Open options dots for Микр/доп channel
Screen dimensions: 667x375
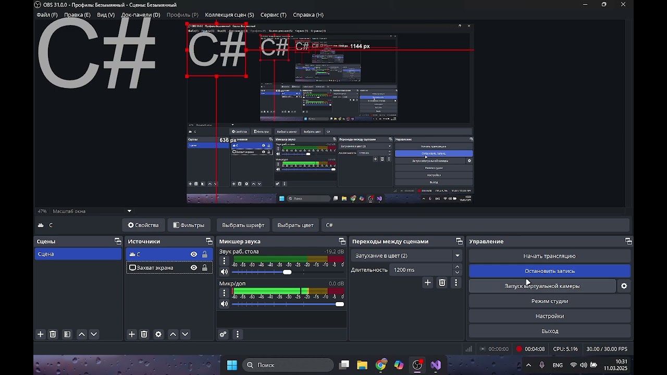pyautogui.click(x=224, y=293)
